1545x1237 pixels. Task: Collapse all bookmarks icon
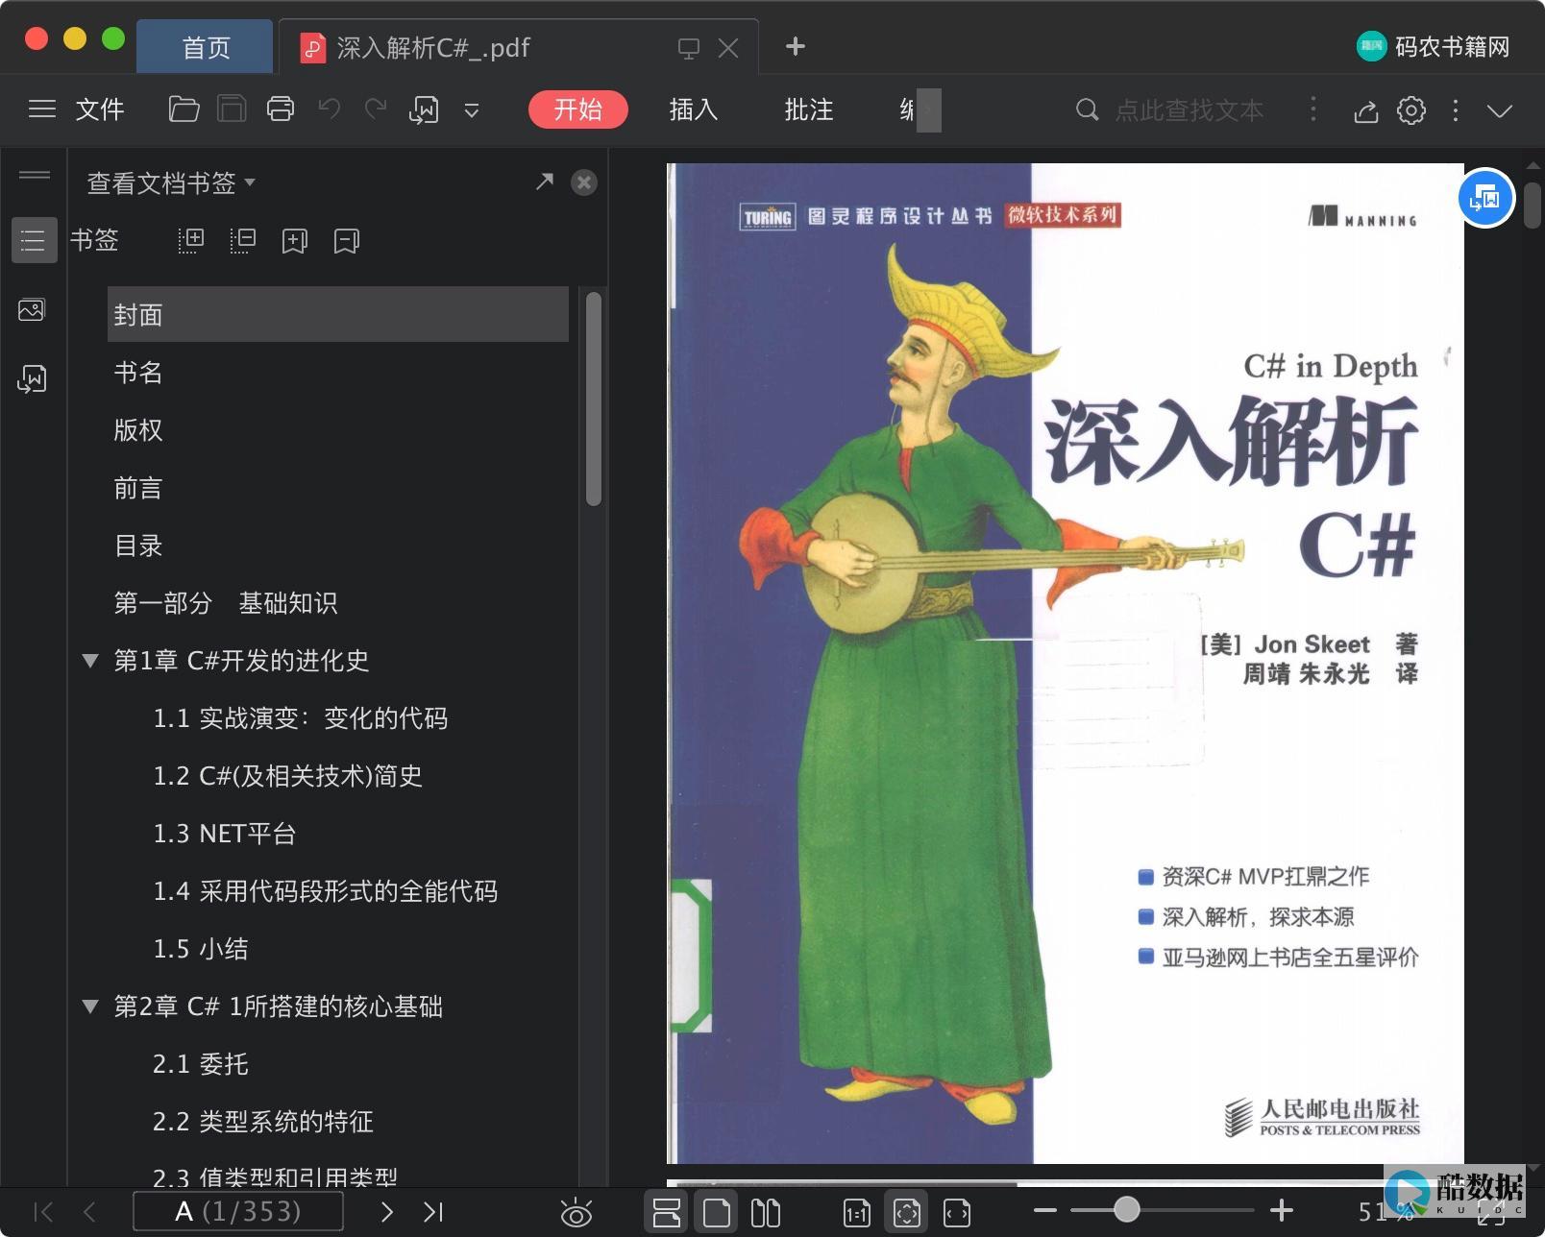click(x=243, y=240)
